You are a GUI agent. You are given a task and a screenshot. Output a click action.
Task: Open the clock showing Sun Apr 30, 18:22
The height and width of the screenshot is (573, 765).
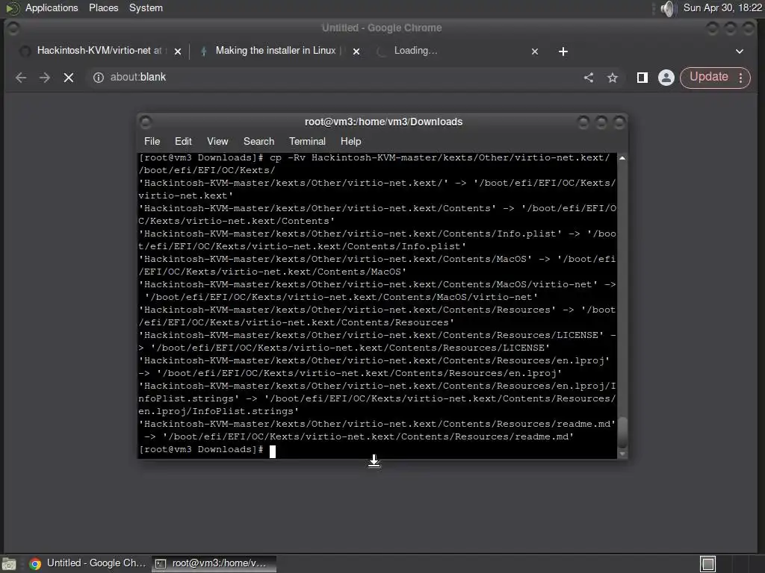722,7
